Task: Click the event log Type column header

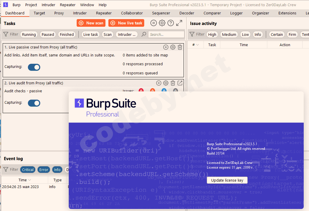Action: [x=58, y=180]
